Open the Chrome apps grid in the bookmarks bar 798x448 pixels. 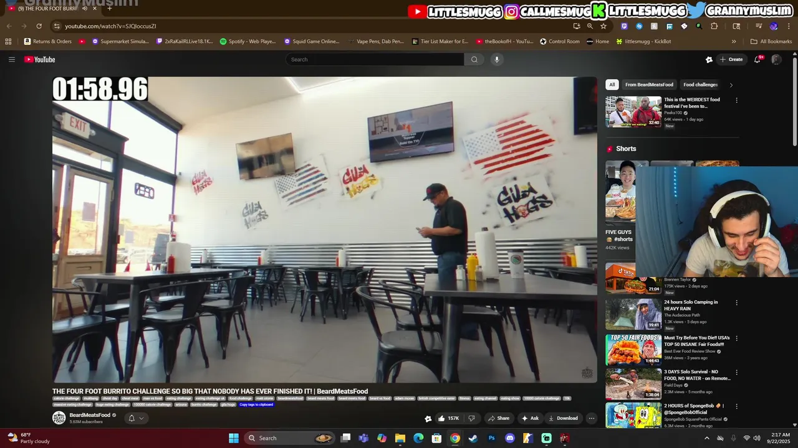coord(8,41)
